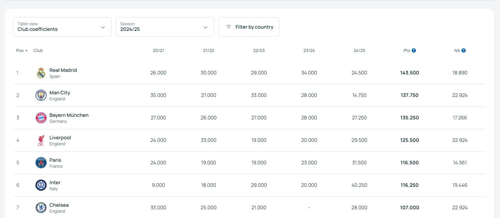Open the Liverpool club link
The image size is (500, 218).
(x=60, y=138)
